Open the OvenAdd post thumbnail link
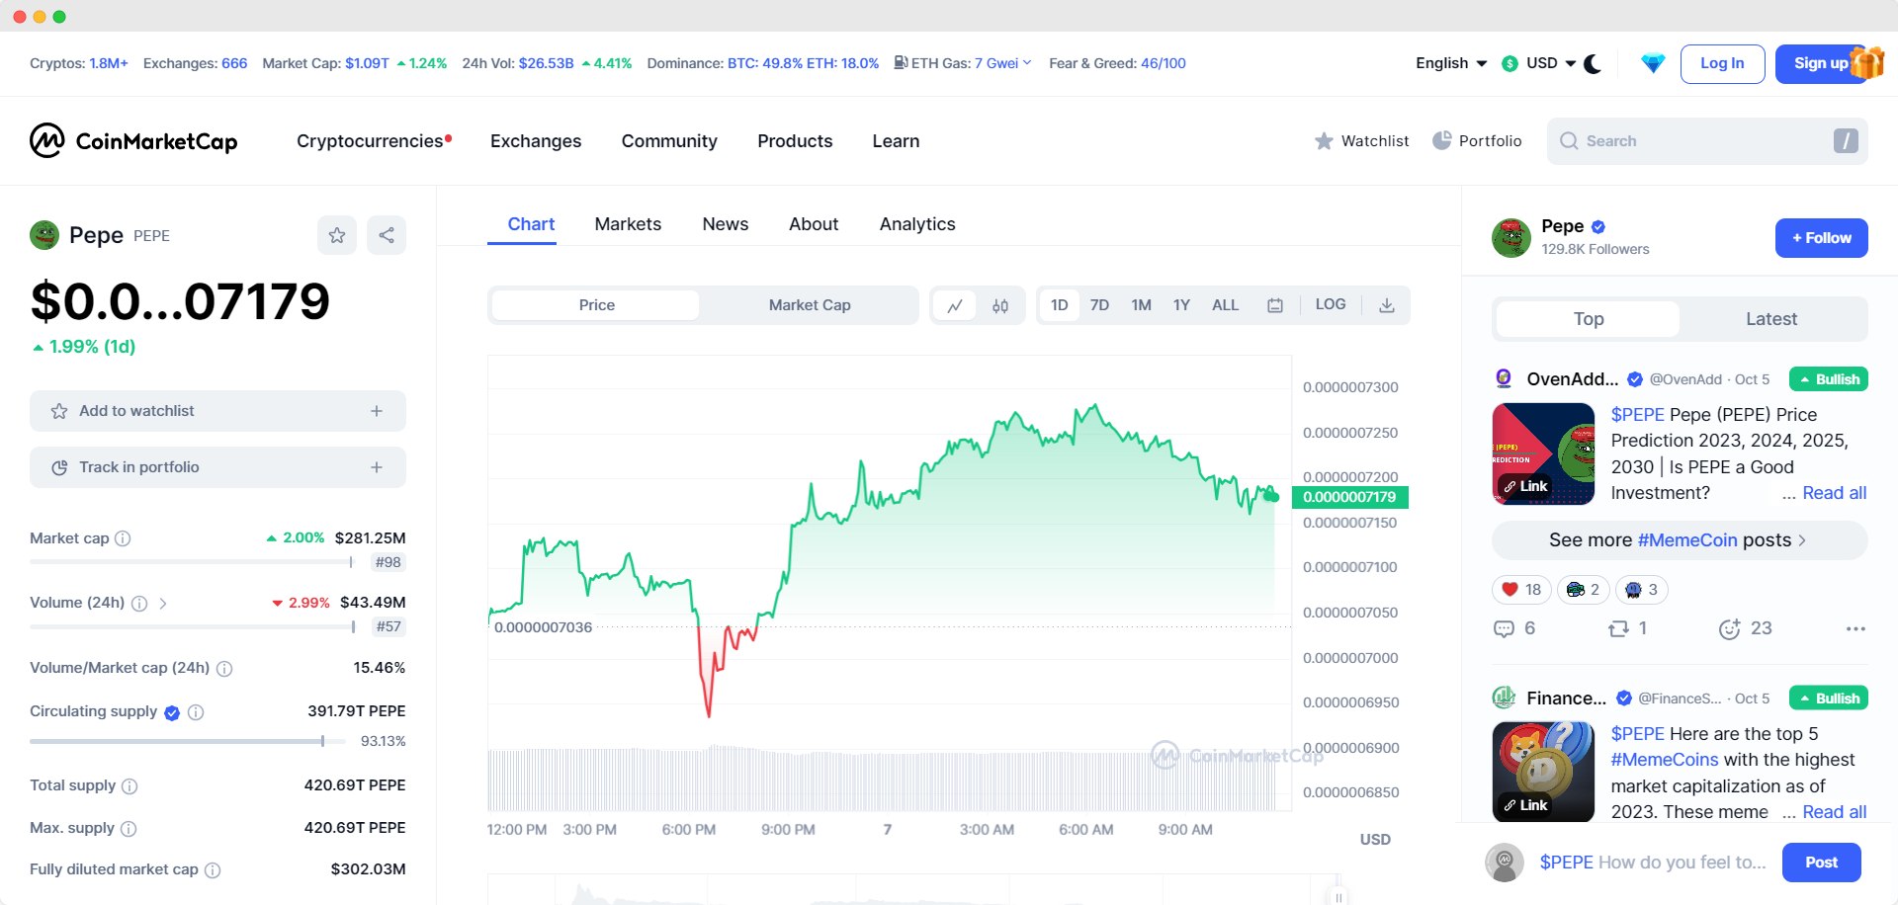Viewport: 1898px width, 905px height. click(x=1542, y=453)
